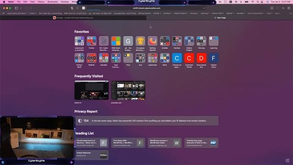Open the Vinyl favorites folder tile
Image resolution: width=293 pixels, height=165 pixels.
(x=128, y=58)
